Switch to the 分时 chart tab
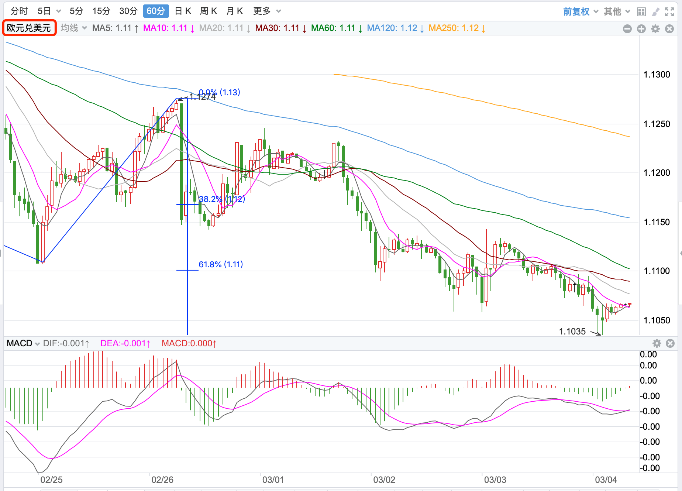The image size is (682, 491). [x=19, y=11]
